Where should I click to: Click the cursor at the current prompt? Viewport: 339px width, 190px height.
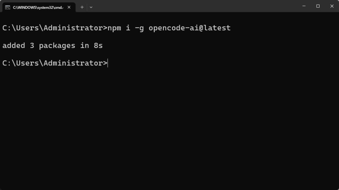(108, 63)
